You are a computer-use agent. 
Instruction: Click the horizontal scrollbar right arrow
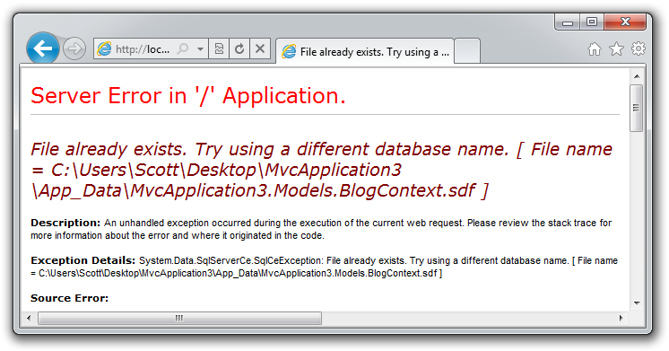pyautogui.click(x=621, y=318)
